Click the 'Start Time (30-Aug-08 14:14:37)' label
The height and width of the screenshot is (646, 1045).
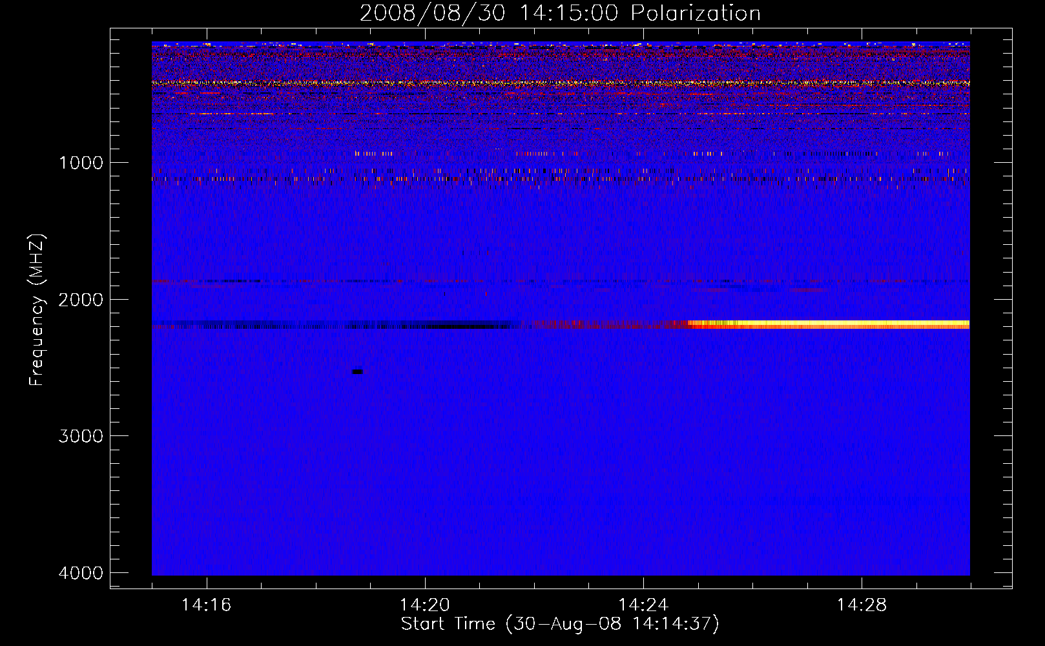pyautogui.click(x=560, y=624)
